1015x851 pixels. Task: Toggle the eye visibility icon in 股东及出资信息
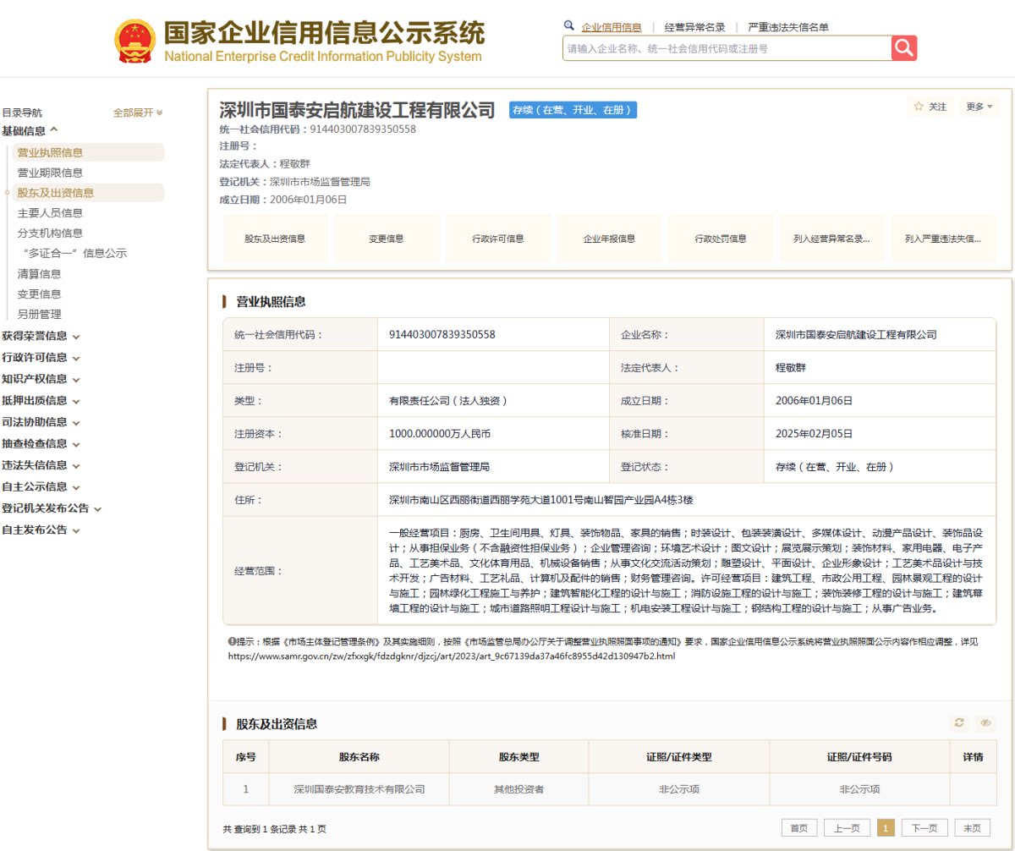point(985,722)
